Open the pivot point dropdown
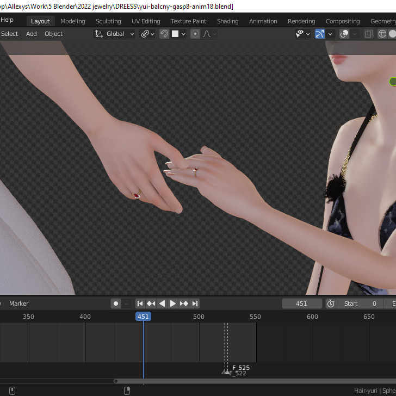Image resolution: width=396 pixels, height=396 pixels. tap(147, 34)
